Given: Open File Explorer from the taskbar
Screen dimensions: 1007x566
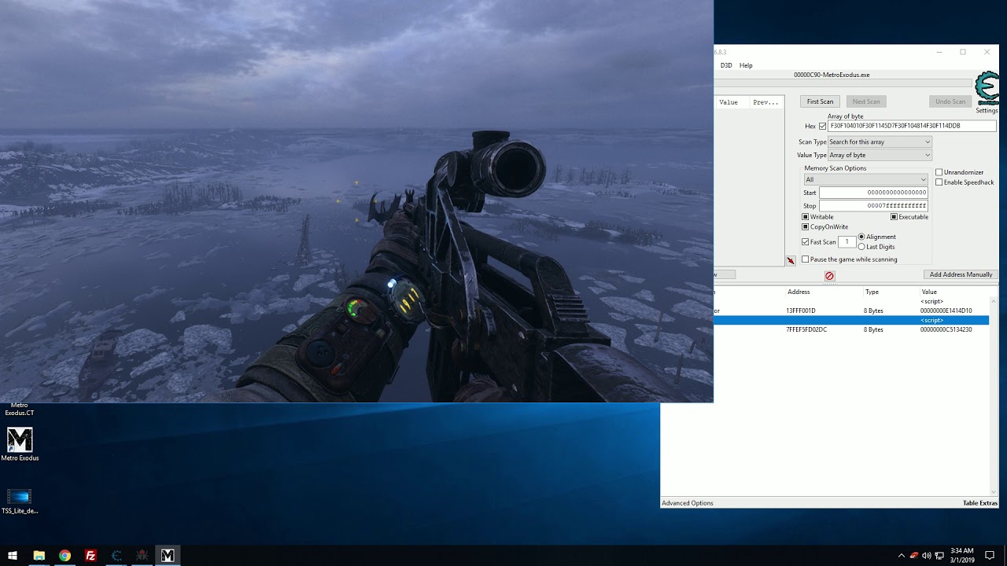Looking at the screenshot, I should (x=39, y=556).
